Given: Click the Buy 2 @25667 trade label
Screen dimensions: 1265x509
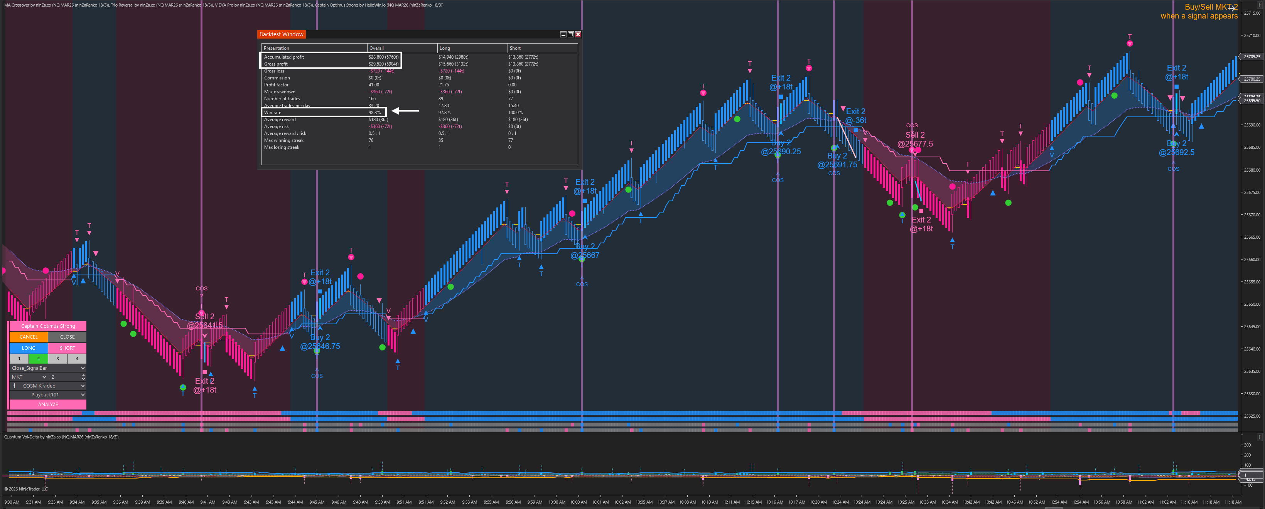Looking at the screenshot, I should tap(585, 251).
